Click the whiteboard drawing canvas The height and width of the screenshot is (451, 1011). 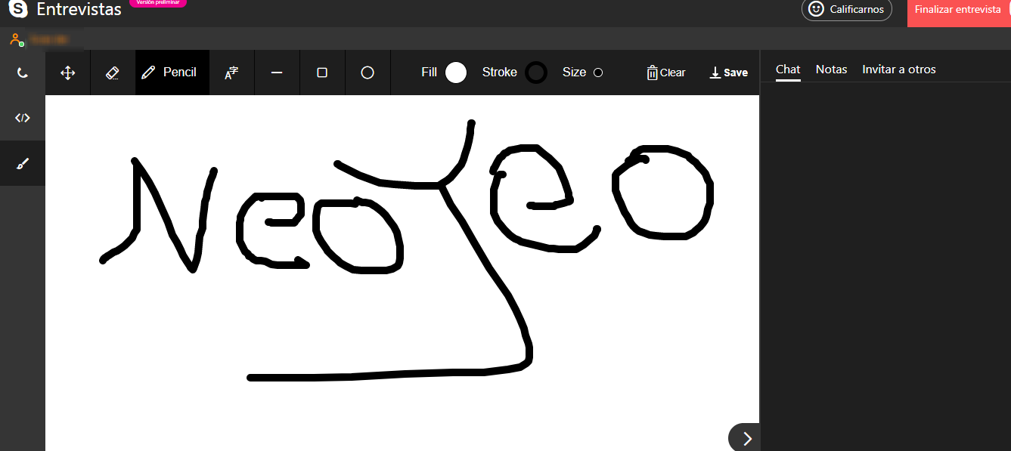(x=402, y=273)
